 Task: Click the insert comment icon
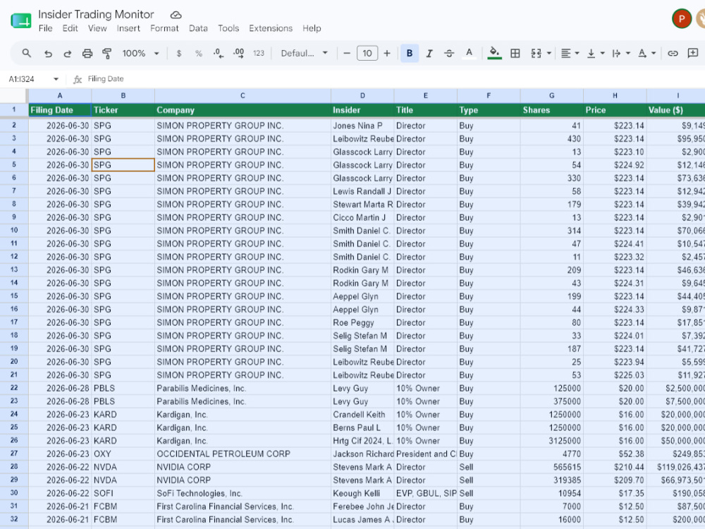tap(693, 53)
